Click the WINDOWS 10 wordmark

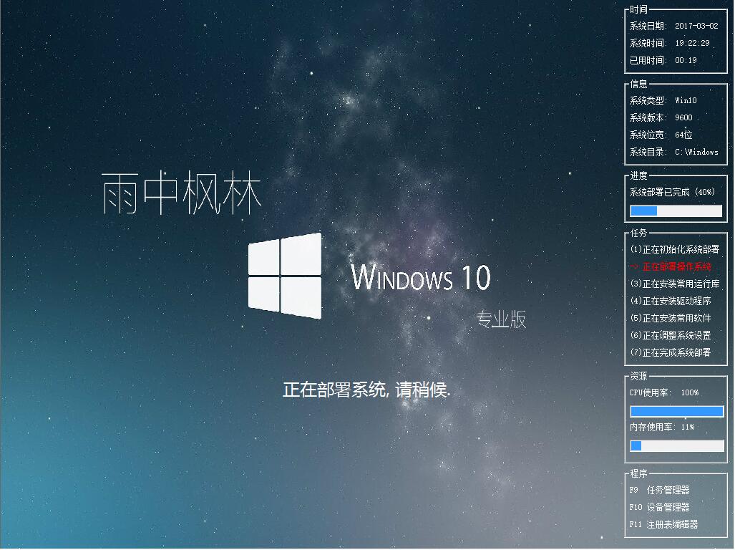[421, 277]
